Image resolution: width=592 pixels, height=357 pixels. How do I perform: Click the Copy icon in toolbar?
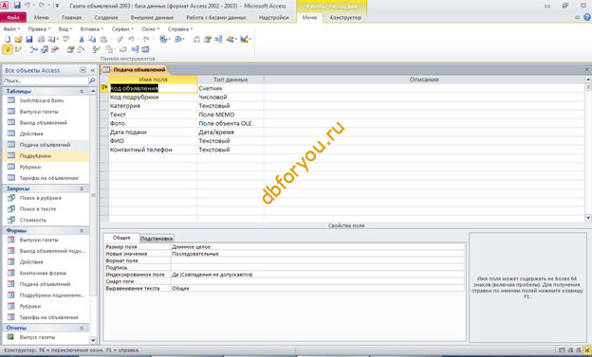[92, 39]
